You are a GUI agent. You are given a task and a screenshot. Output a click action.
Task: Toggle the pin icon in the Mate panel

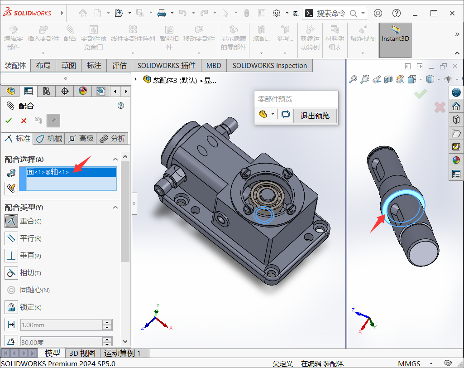pyautogui.click(x=53, y=121)
